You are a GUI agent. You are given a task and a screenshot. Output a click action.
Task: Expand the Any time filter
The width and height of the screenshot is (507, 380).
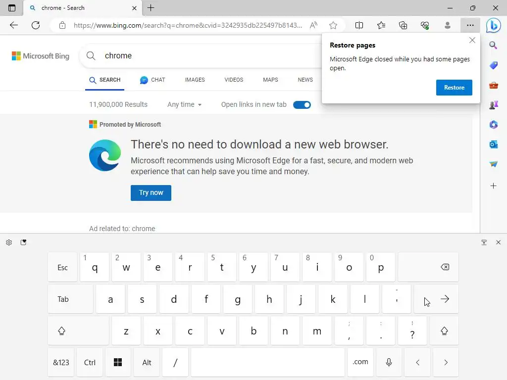click(184, 105)
